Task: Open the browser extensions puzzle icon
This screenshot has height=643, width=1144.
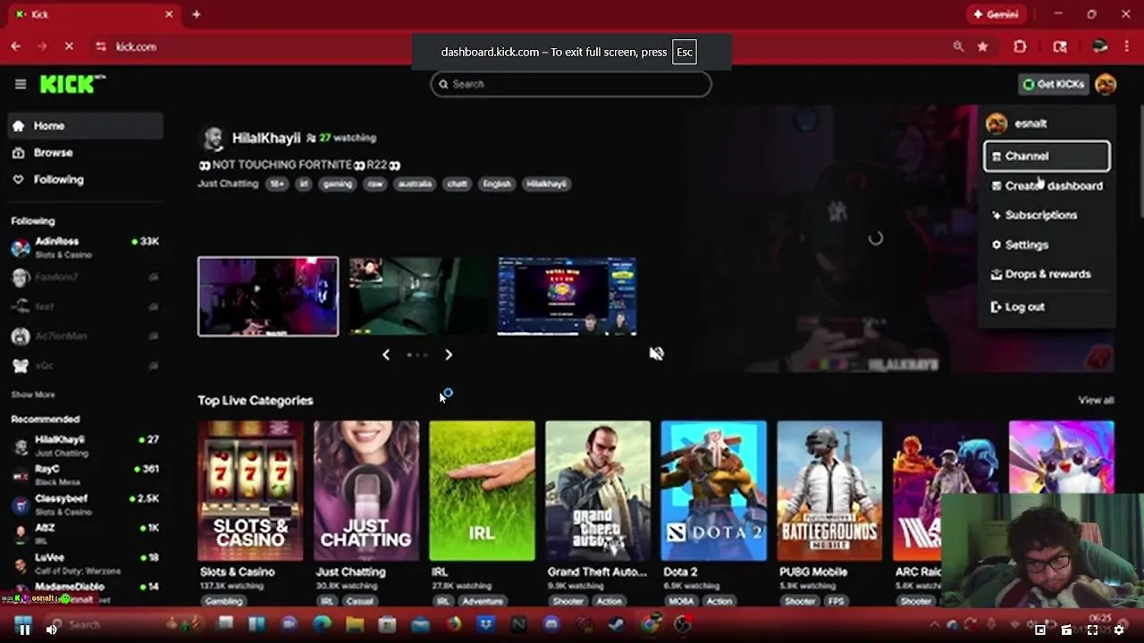Action: [1020, 46]
